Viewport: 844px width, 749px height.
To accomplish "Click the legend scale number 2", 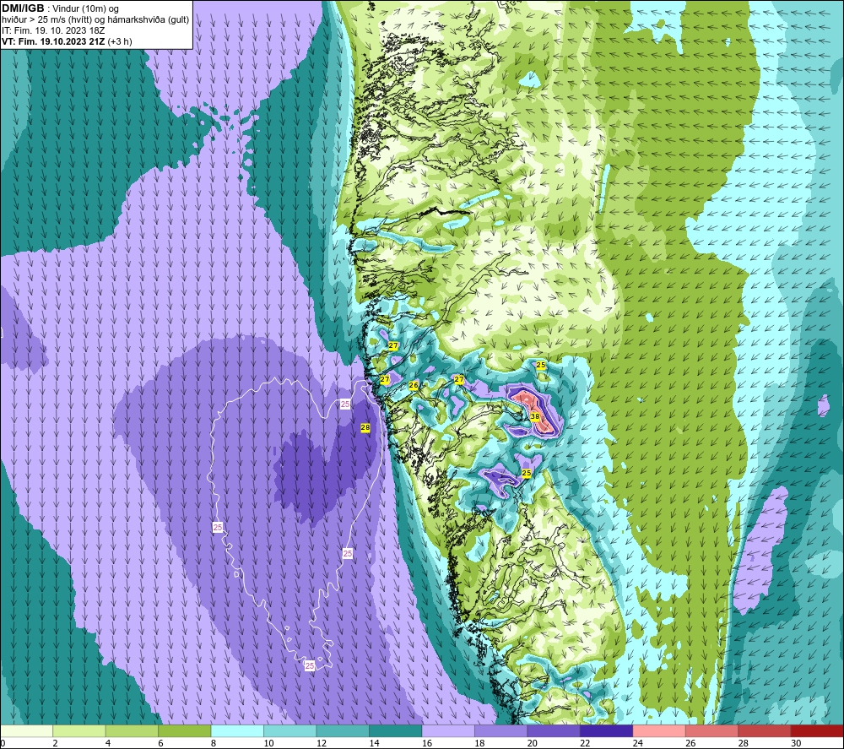I will pyautogui.click(x=56, y=743).
